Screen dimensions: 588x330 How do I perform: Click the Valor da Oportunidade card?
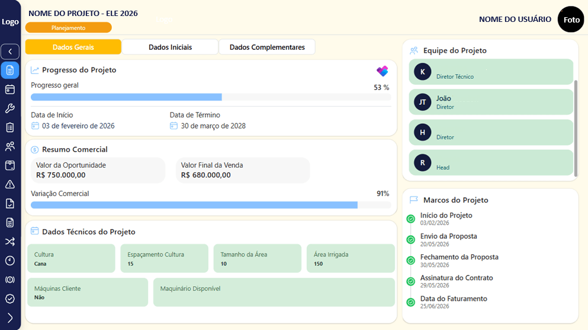(98, 170)
